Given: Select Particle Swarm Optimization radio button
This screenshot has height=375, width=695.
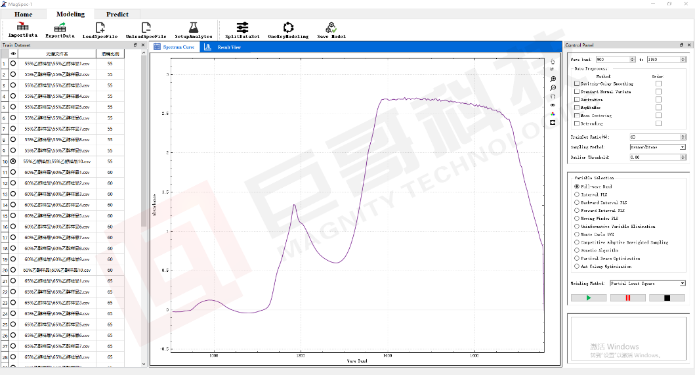Looking at the screenshot, I should 577,258.
